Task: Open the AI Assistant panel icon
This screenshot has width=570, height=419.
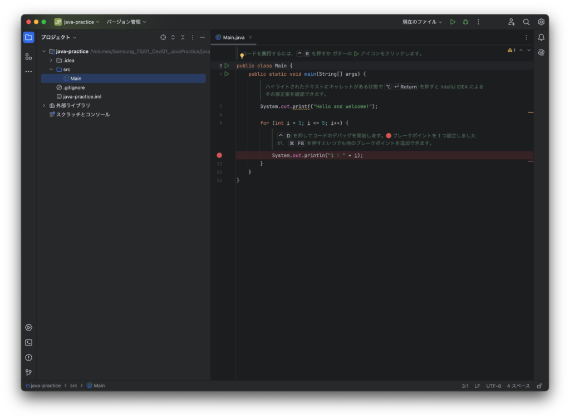Action: (540, 52)
